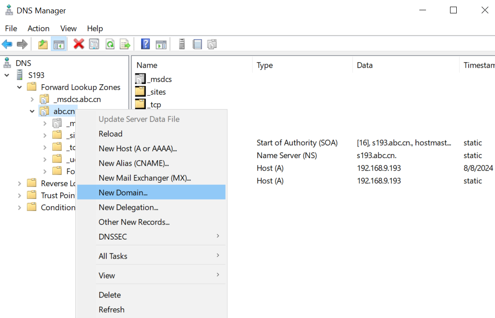Click the blue Back arrow in toolbar
The height and width of the screenshot is (318, 495).
7,44
